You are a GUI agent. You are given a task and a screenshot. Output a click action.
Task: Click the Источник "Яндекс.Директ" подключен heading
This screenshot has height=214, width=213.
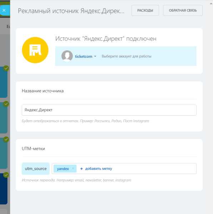[x=106, y=39]
